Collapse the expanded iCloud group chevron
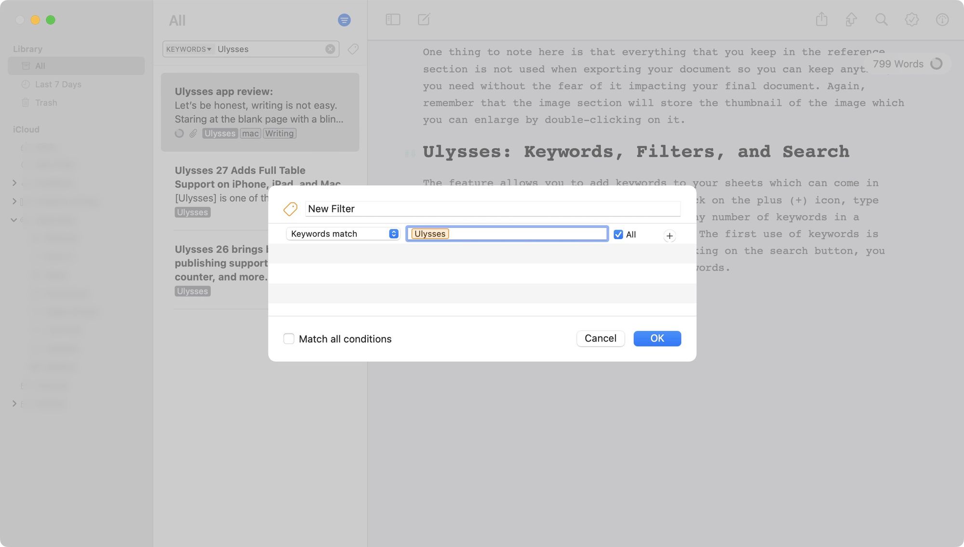Viewport: 964px width, 547px height. coord(14,220)
